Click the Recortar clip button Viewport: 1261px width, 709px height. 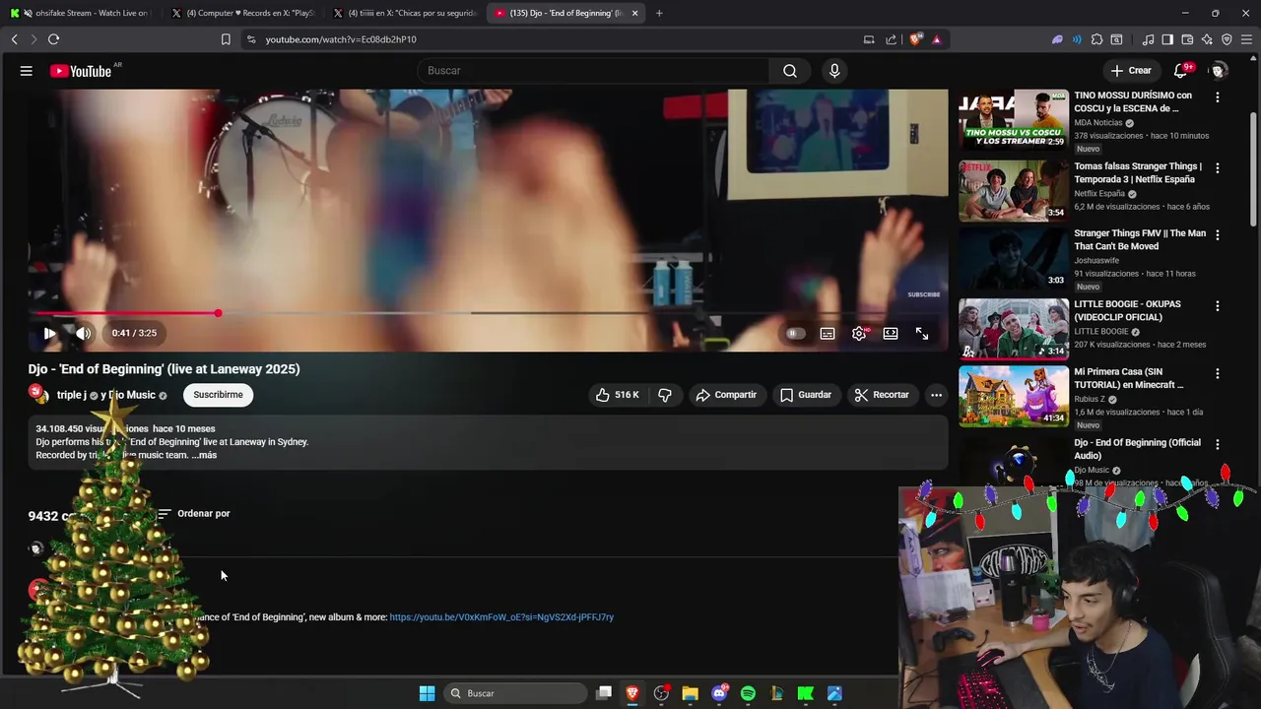(x=882, y=395)
